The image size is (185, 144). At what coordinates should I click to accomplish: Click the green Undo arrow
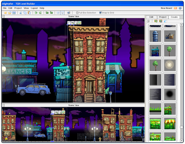pos(36,13)
